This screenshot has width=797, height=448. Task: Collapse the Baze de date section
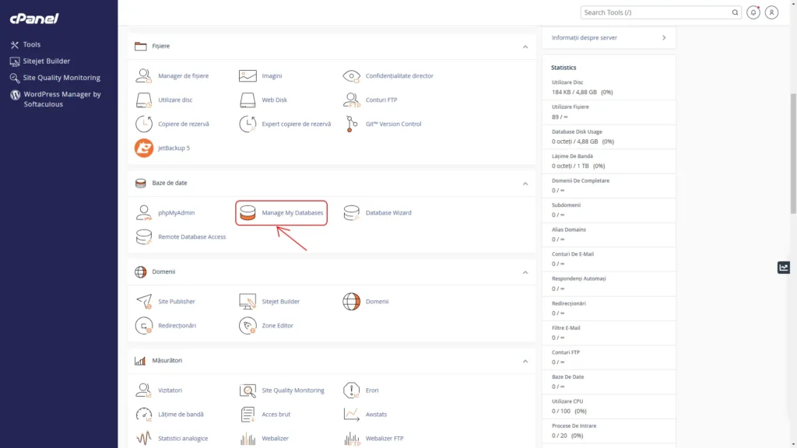tap(525, 184)
